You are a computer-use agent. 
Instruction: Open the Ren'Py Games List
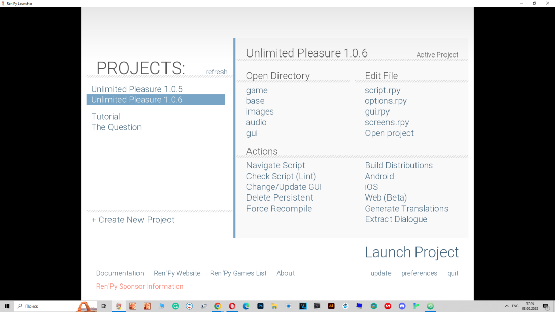(x=238, y=273)
